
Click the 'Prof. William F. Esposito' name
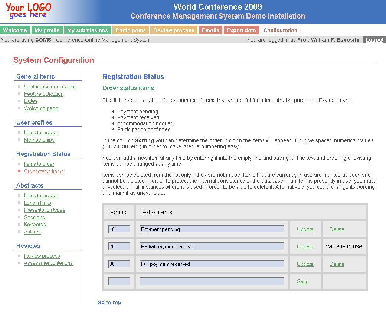328,40
